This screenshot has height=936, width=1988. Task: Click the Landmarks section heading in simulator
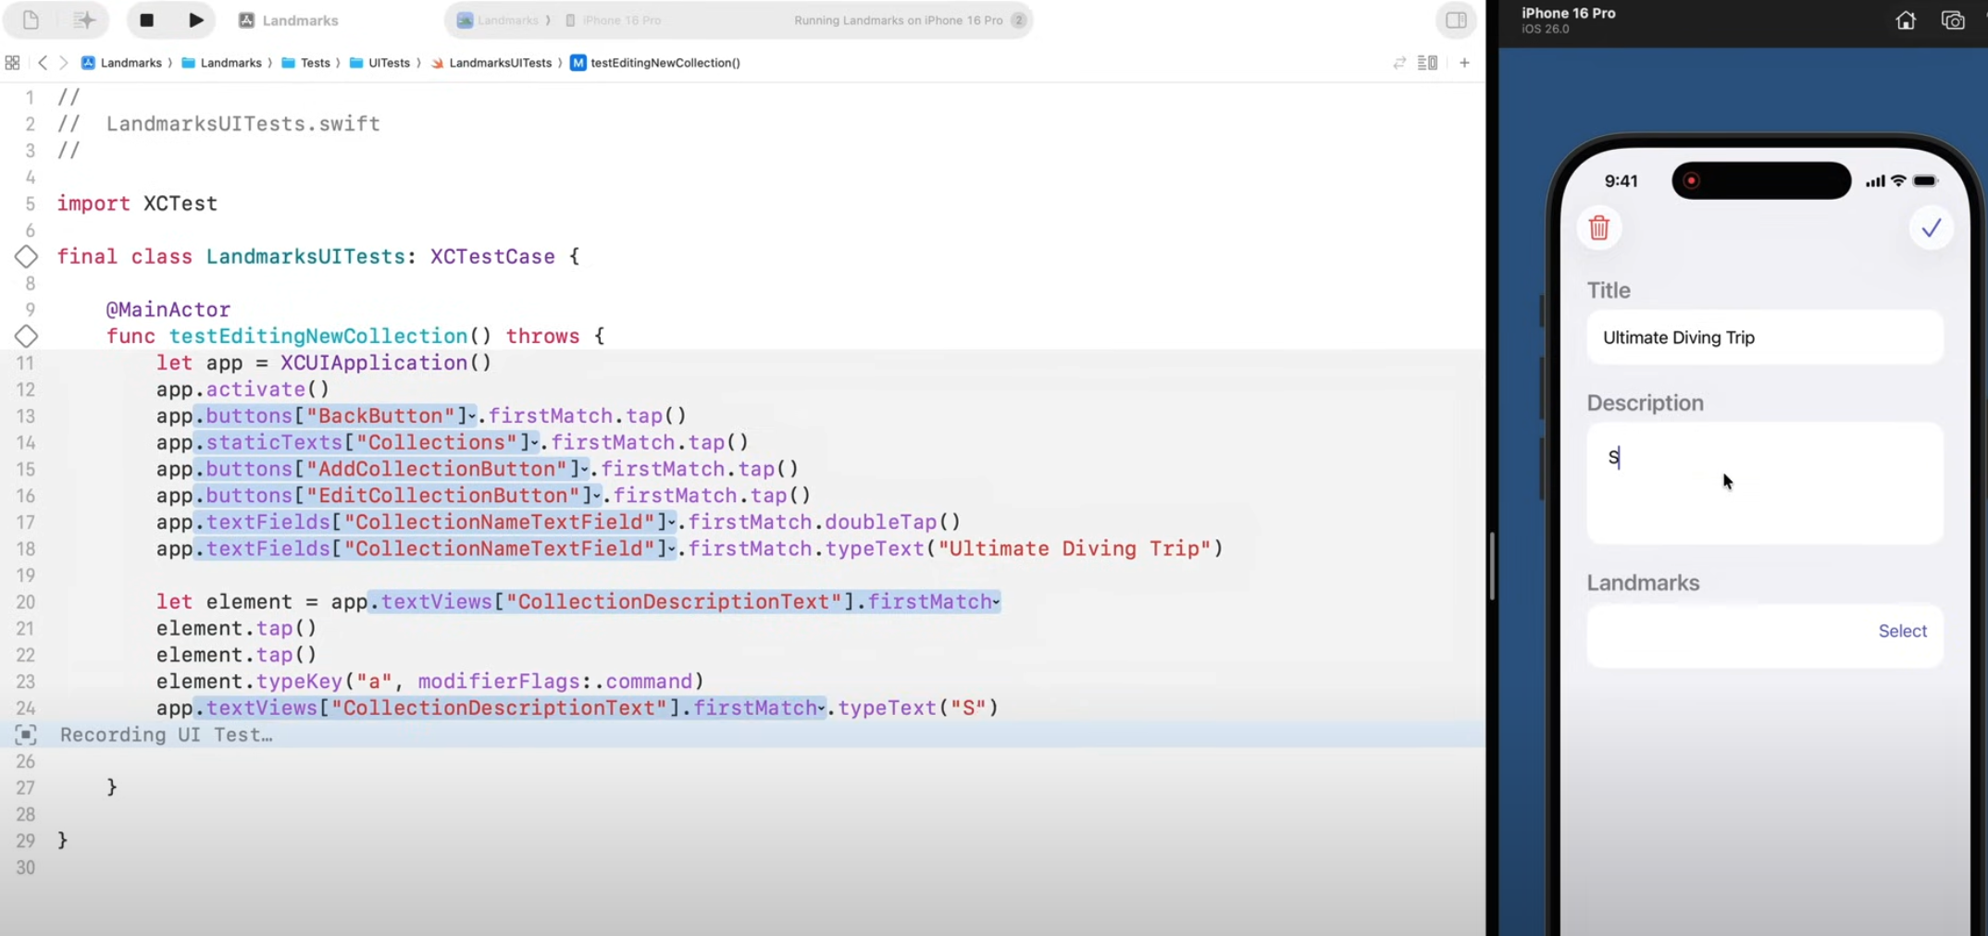[1643, 583]
